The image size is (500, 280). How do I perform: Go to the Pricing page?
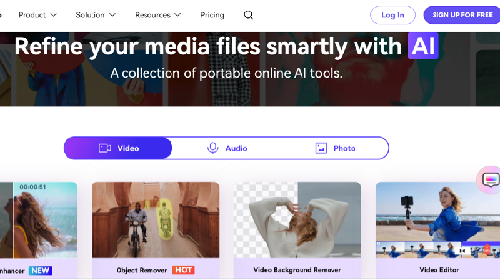[212, 15]
